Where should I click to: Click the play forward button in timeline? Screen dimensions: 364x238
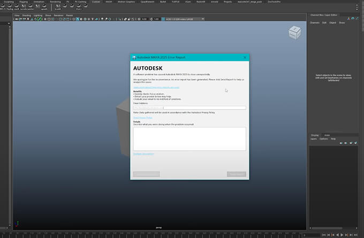tap(341, 234)
